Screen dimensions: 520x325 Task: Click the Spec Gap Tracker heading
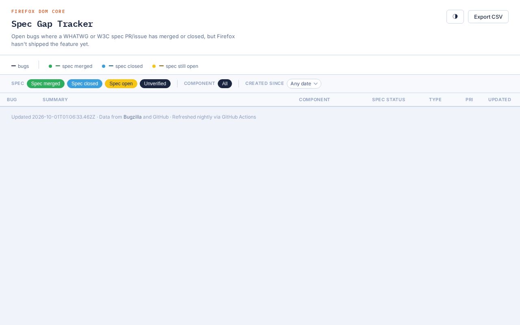[x=52, y=24]
